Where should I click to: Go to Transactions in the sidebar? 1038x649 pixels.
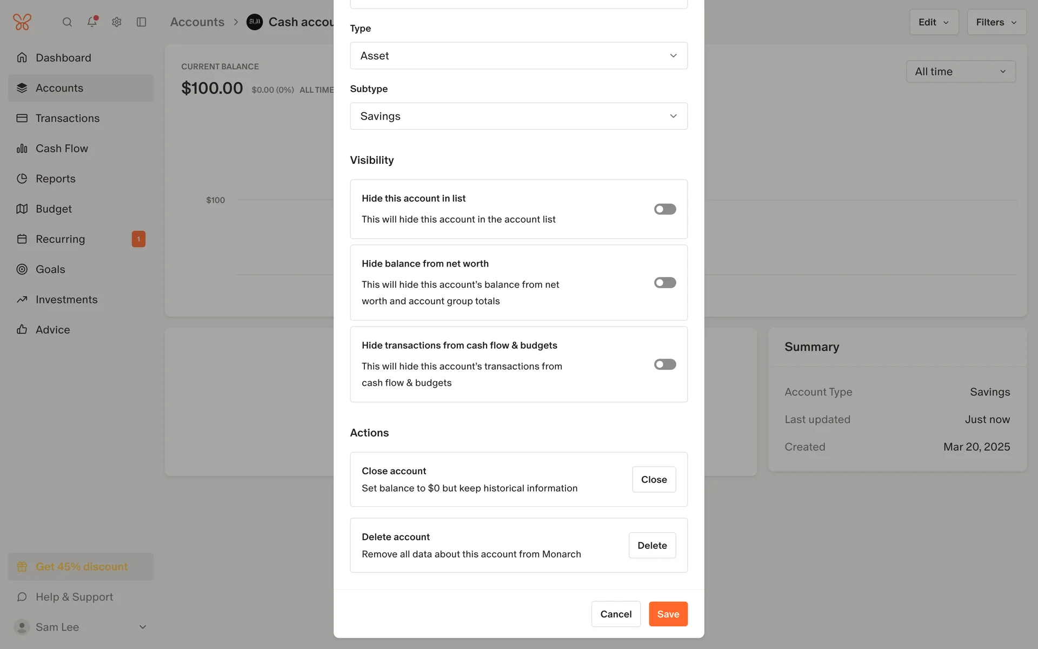point(68,118)
